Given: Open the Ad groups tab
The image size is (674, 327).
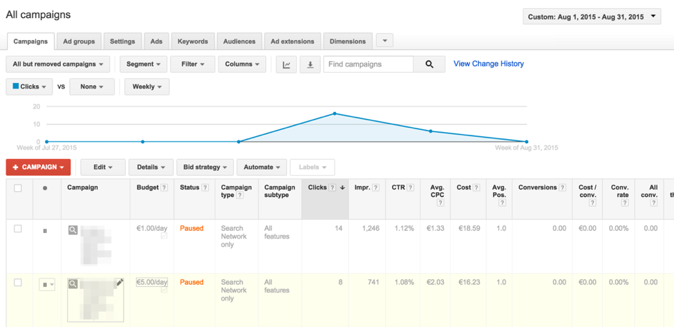Looking at the screenshot, I should coord(79,41).
